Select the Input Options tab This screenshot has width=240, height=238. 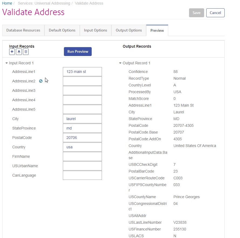coord(95,30)
